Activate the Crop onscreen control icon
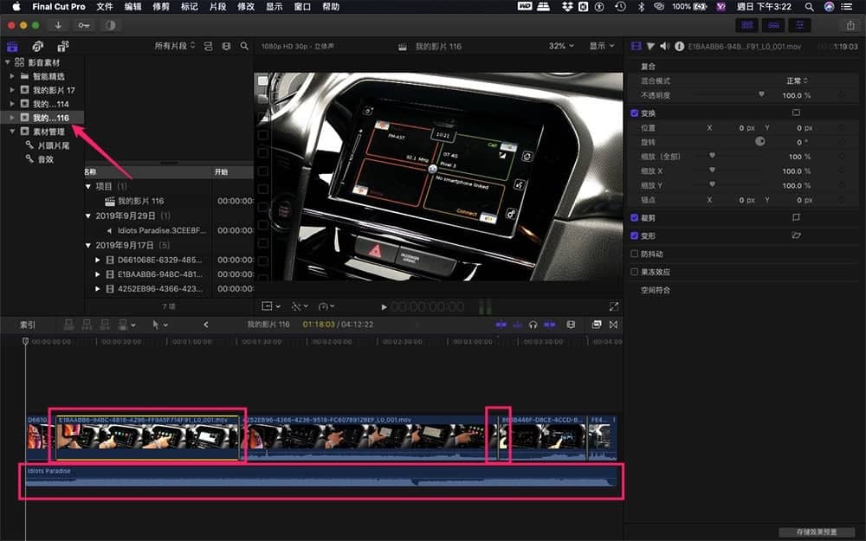This screenshot has height=541, width=866. pos(796,217)
